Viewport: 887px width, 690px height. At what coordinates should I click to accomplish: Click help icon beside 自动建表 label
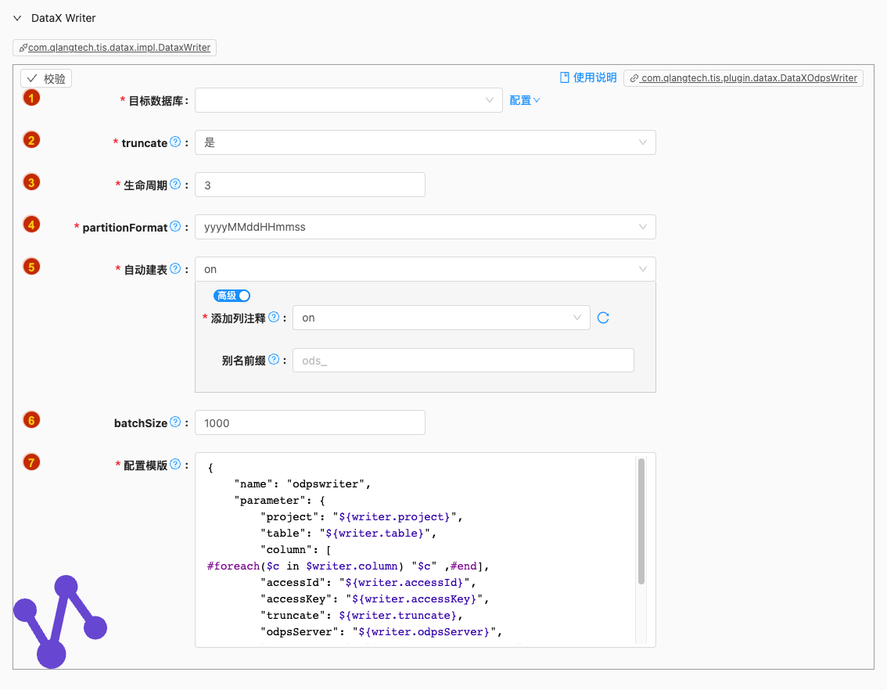click(175, 269)
